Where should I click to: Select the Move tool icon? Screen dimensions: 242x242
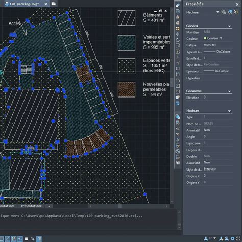(x=178, y=34)
